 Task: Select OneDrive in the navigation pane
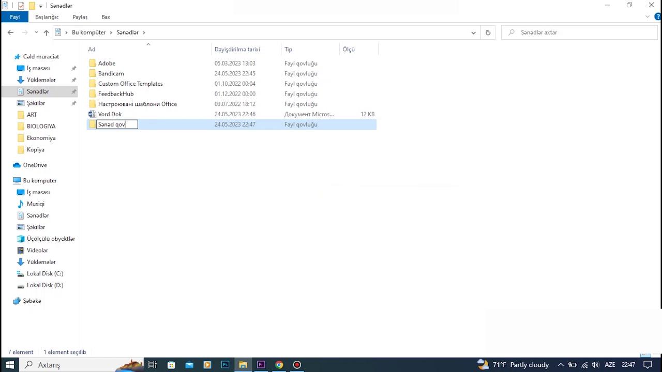click(x=35, y=165)
